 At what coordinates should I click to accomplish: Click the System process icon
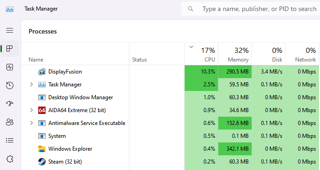pyautogui.click(x=42, y=136)
